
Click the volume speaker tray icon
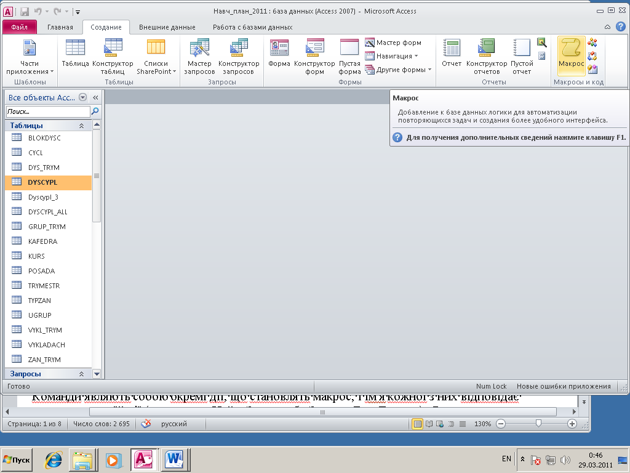tap(565, 459)
